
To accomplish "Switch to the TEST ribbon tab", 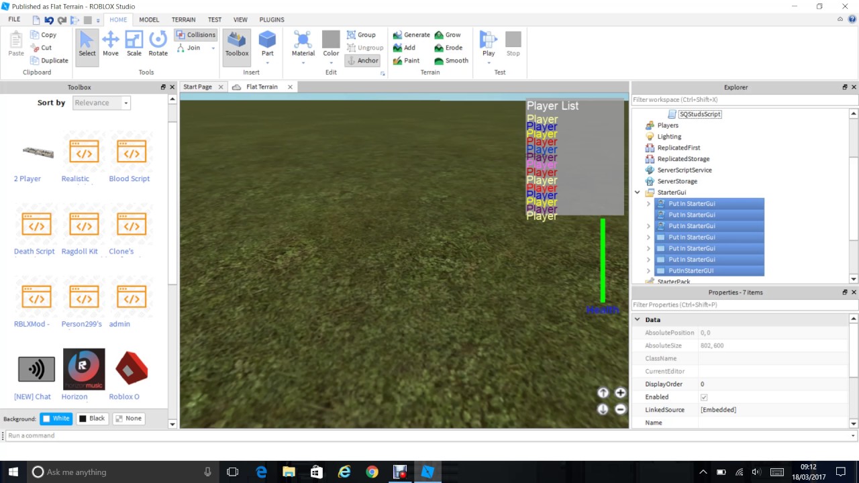I will 215,20.
